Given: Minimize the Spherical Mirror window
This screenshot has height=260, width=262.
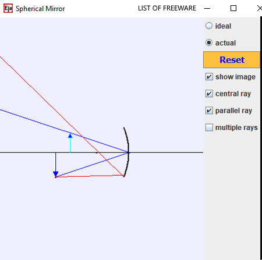Looking at the screenshot, I should click(207, 8).
